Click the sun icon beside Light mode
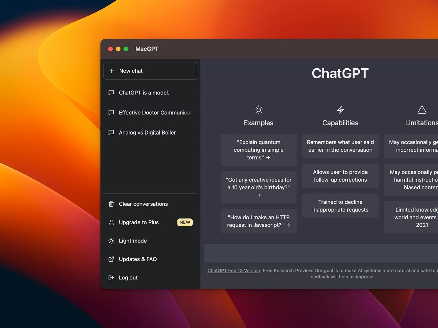The width and height of the screenshot is (438, 328). tap(111, 241)
